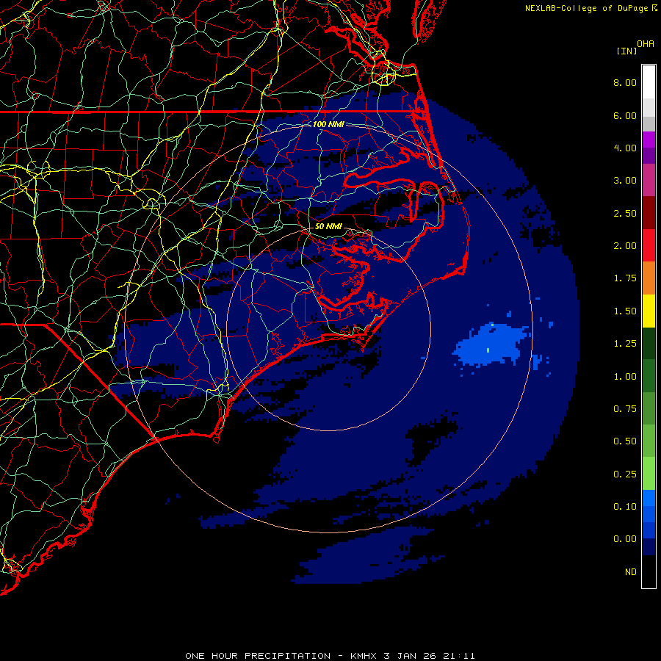
Task: Click the "2.00" legend value
Action: click(625, 246)
